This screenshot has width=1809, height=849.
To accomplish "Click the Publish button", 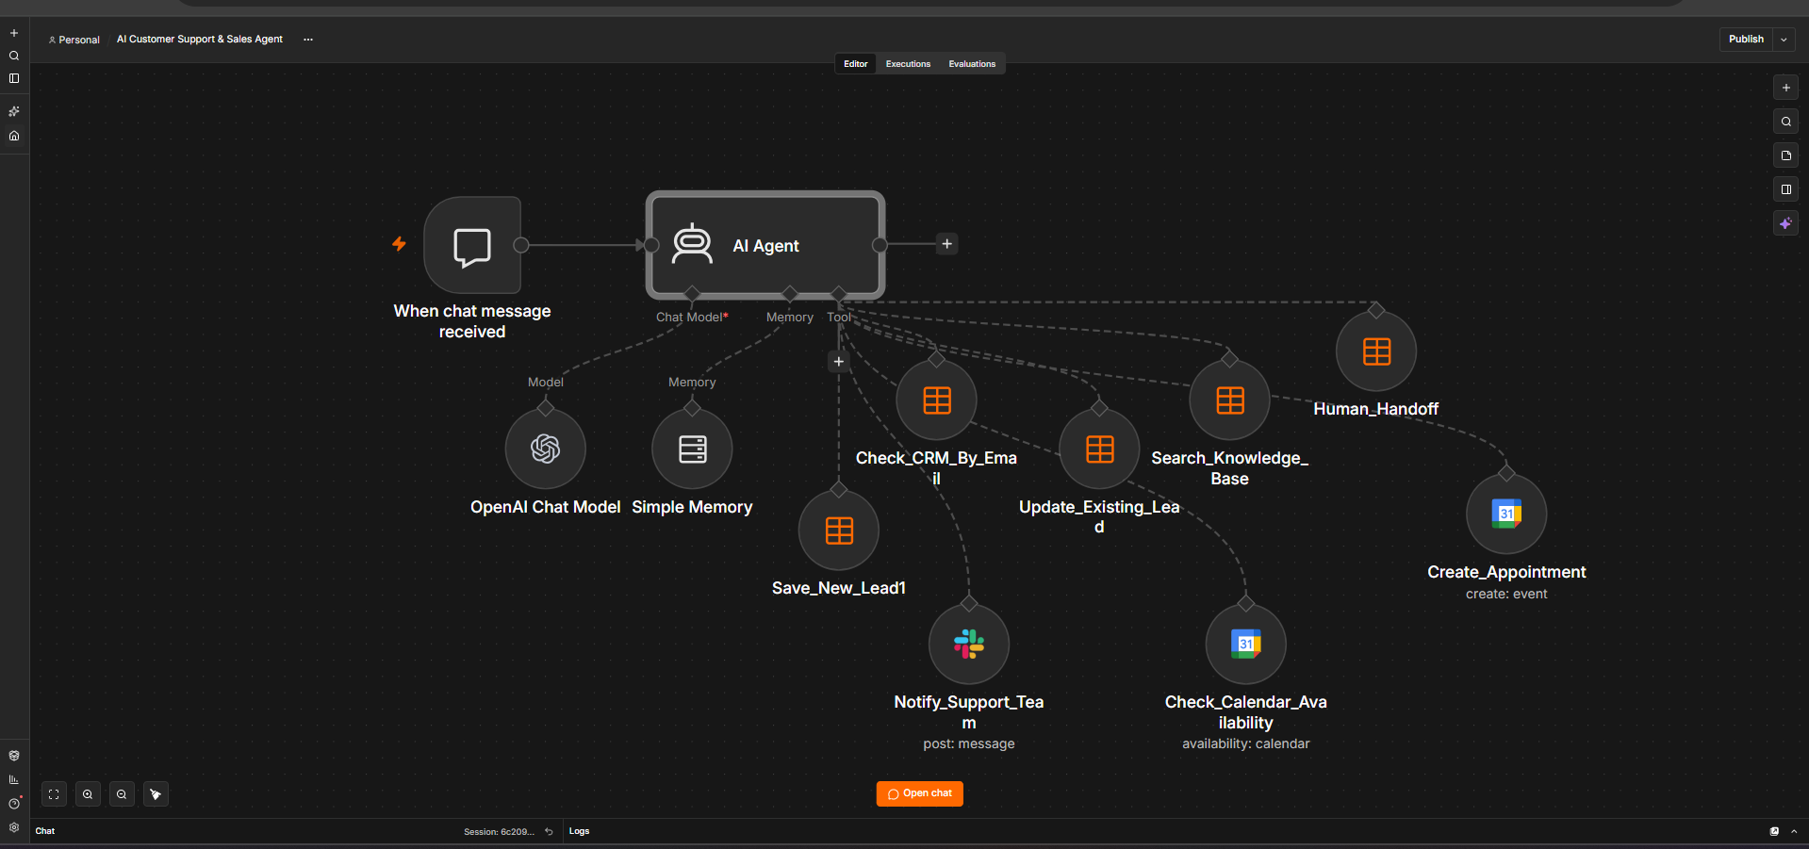I will click(1746, 40).
